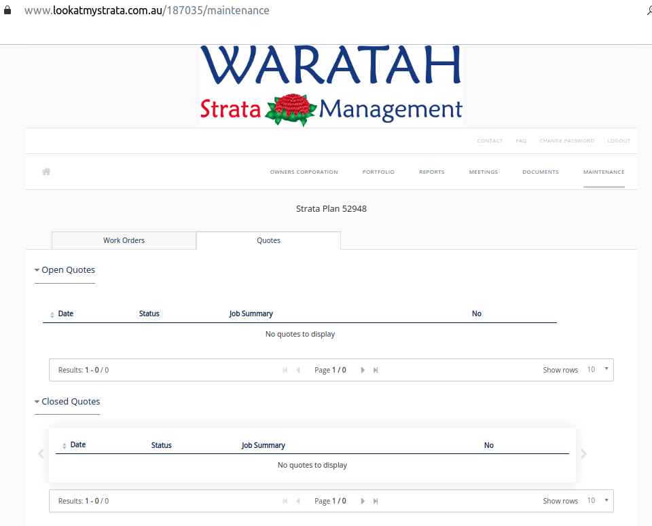Click right chevron beside Closed Quotes table
The width and height of the screenshot is (652, 526).
coord(584,453)
